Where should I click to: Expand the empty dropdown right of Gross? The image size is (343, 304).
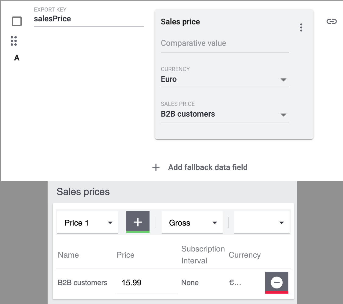click(262, 223)
